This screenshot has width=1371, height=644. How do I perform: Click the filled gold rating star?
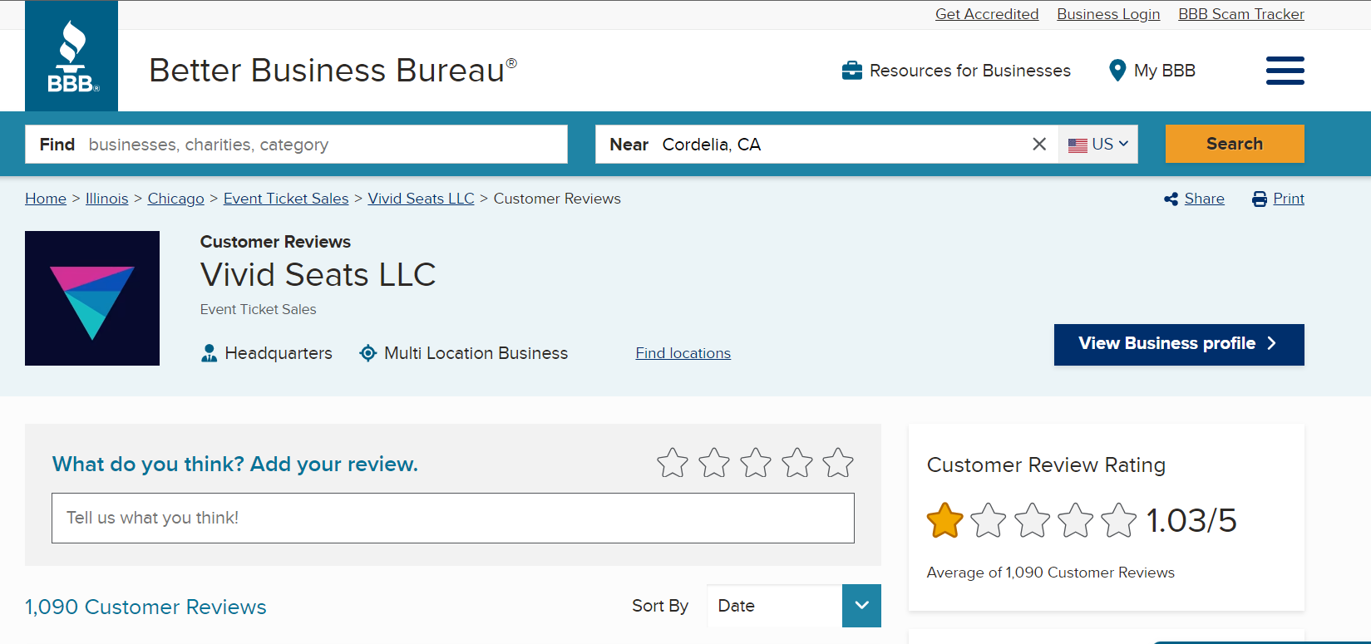point(945,521)
